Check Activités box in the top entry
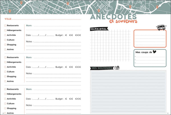Screen dimensions: 171x115 (5, 35)
